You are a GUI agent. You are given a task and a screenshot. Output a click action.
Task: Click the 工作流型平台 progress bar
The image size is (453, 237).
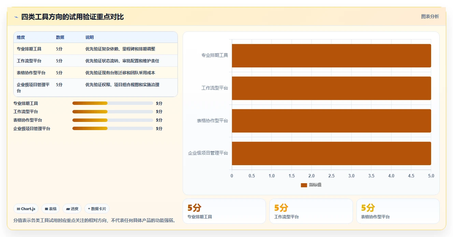click(113, 112)
